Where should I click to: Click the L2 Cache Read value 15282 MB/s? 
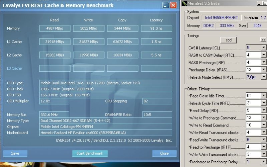(55, 55)
